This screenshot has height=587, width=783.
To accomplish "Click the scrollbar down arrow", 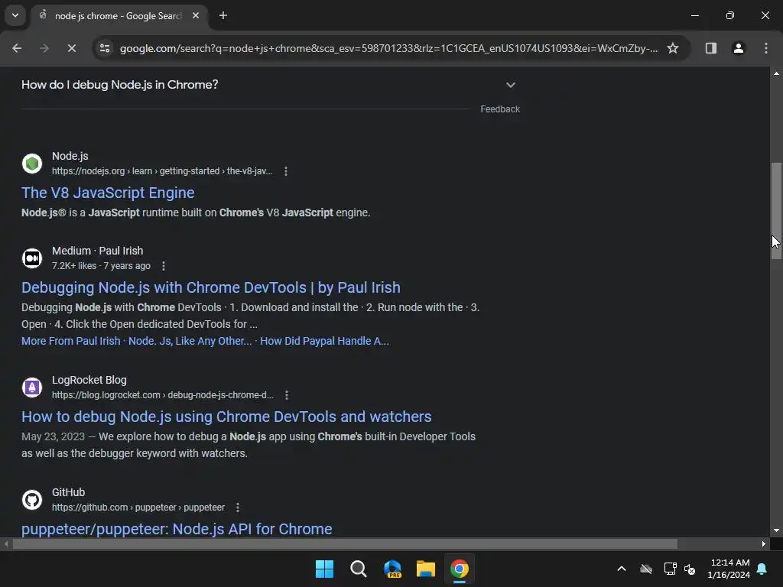I will point(776,530).
